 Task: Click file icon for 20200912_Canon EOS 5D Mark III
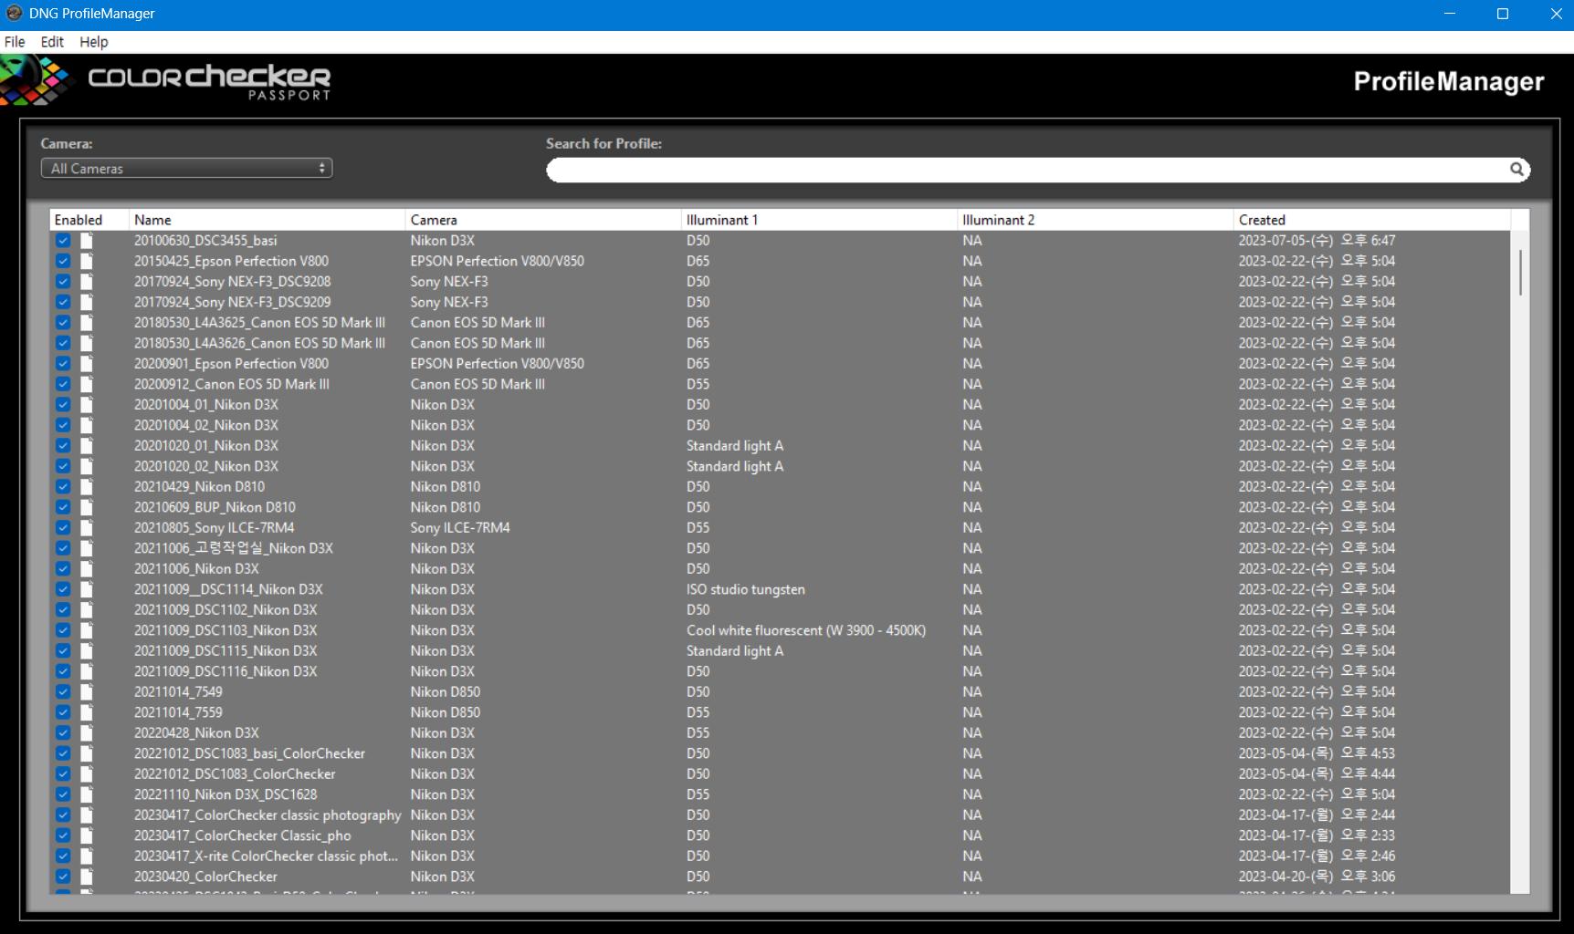(x=87, y=384)
